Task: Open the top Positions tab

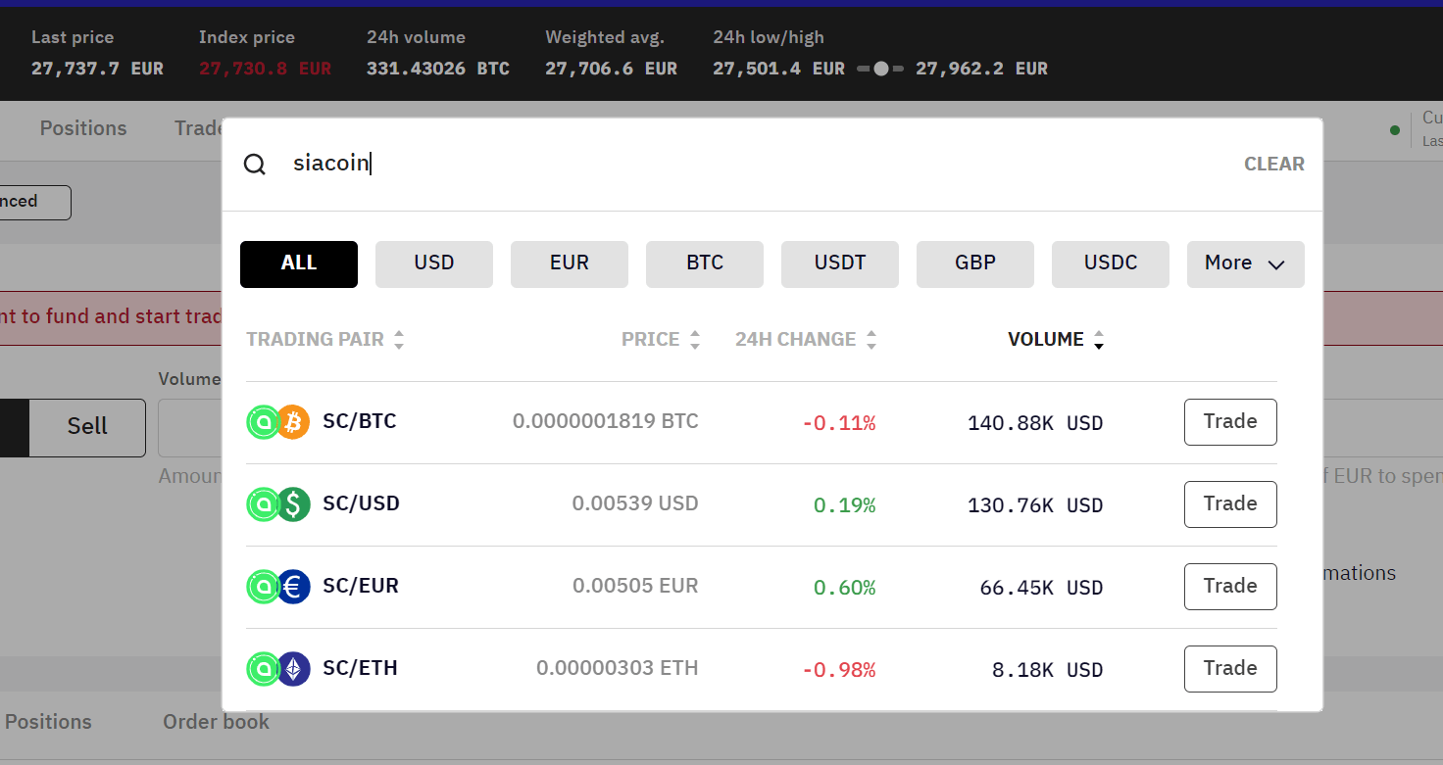Action: click(83, 129)
